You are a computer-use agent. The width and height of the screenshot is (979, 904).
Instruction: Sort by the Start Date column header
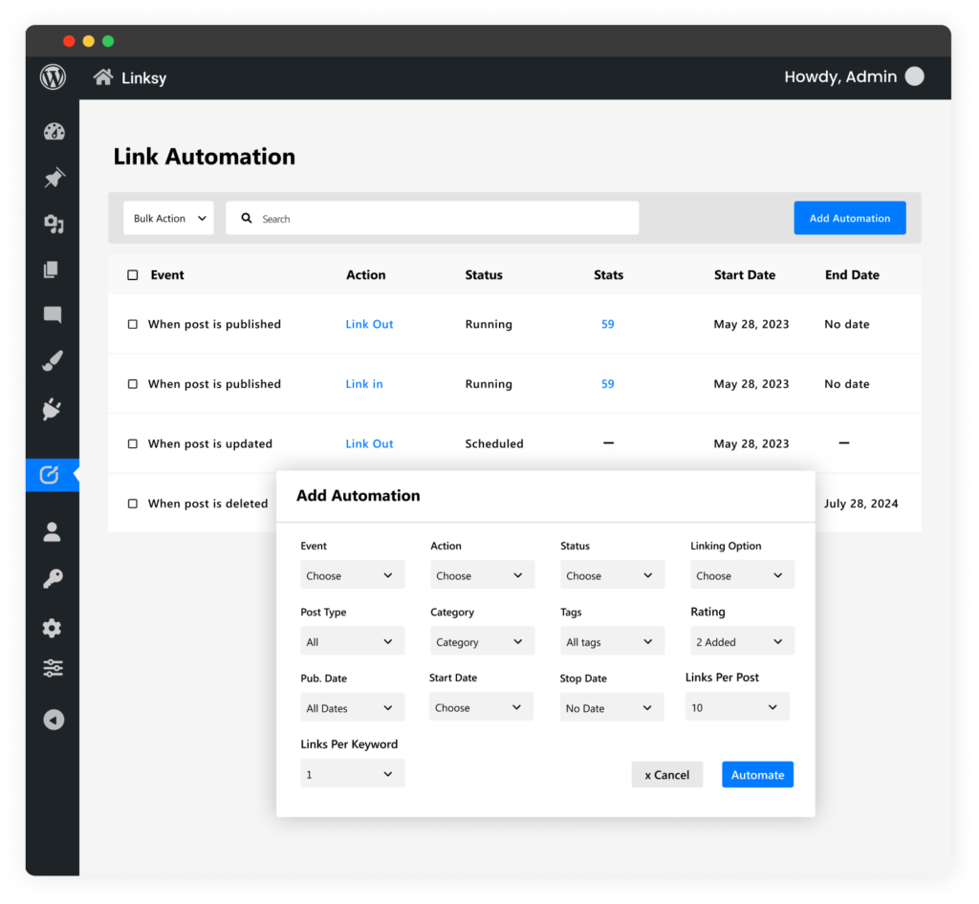[x=745, y=275]
